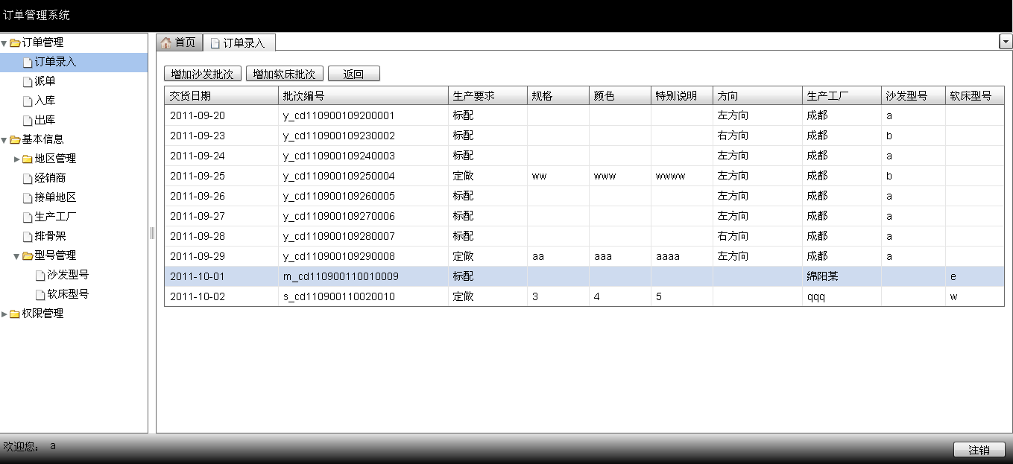Open 派单 in the sidebar tree
The image size is (1013, 464).
click(45, 81)
